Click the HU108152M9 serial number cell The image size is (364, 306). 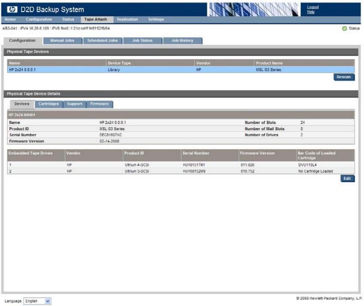194,171
